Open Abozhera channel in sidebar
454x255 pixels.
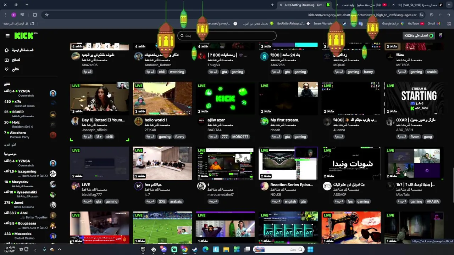[30, 135]
